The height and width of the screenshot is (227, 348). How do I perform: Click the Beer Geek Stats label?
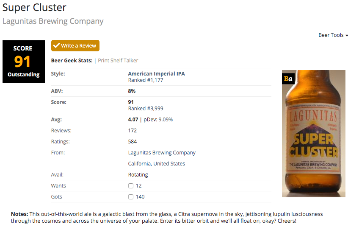[x=72, y=61]
